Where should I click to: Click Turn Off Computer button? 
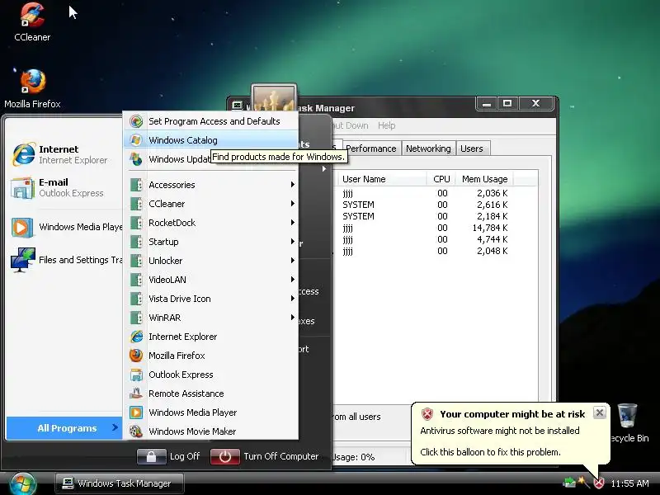(264, 456)
